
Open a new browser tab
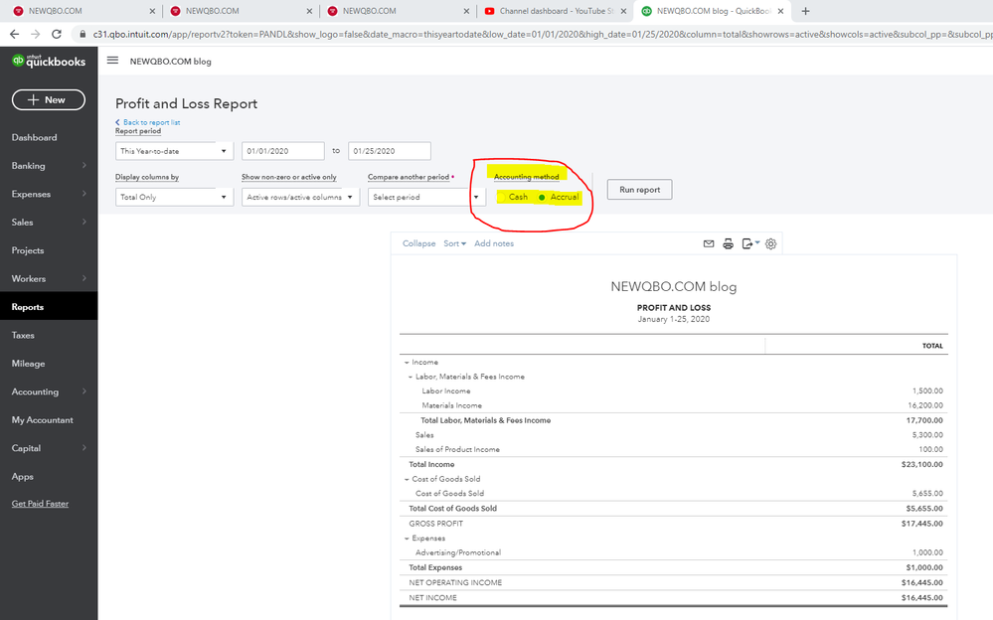point(805,11)
